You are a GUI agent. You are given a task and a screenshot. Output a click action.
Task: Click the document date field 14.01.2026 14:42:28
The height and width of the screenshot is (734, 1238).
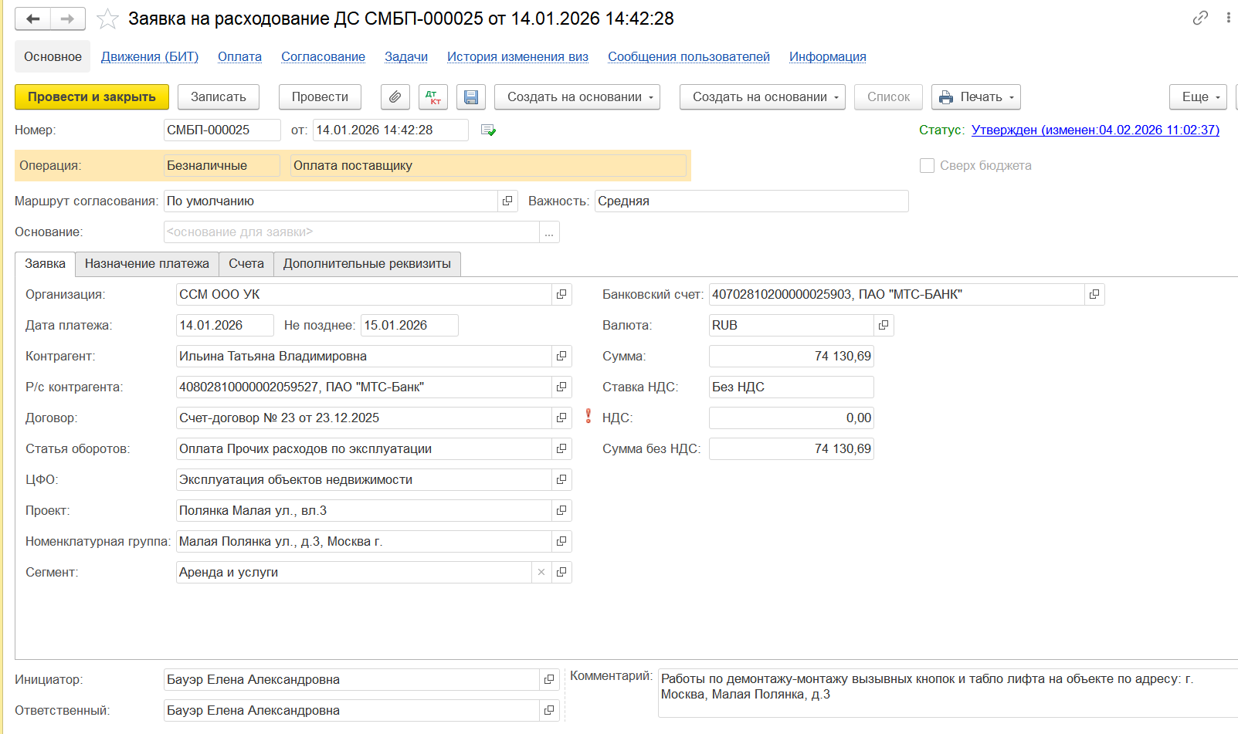click(390, 130)
